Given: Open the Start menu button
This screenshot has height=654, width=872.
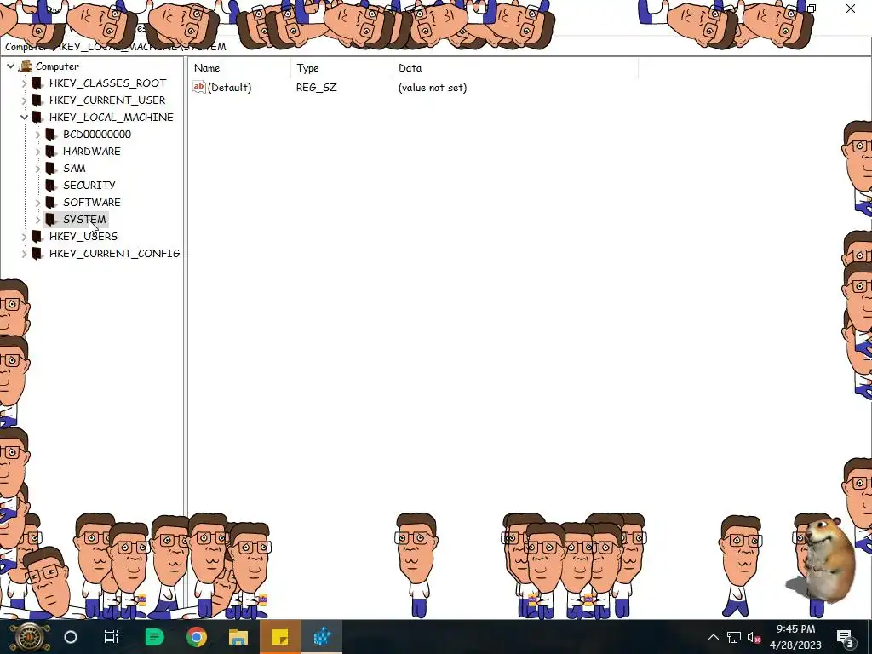Looking at the screenshot, I should tap(29, 637).
